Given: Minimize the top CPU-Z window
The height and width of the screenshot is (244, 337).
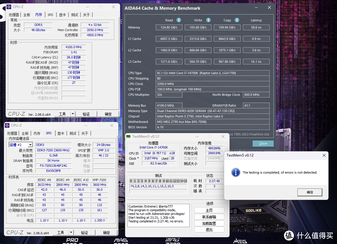Looking at the screenshot, I should point(87,7).
